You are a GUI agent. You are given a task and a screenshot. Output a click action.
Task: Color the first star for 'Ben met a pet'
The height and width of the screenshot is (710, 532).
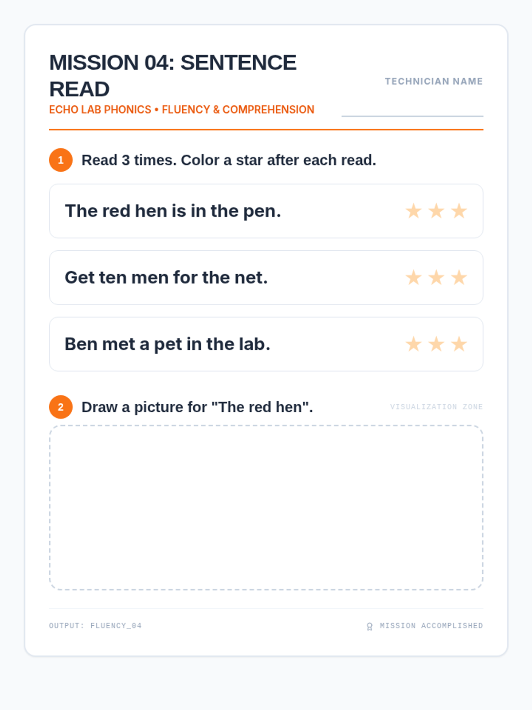[x=413, y=344]
